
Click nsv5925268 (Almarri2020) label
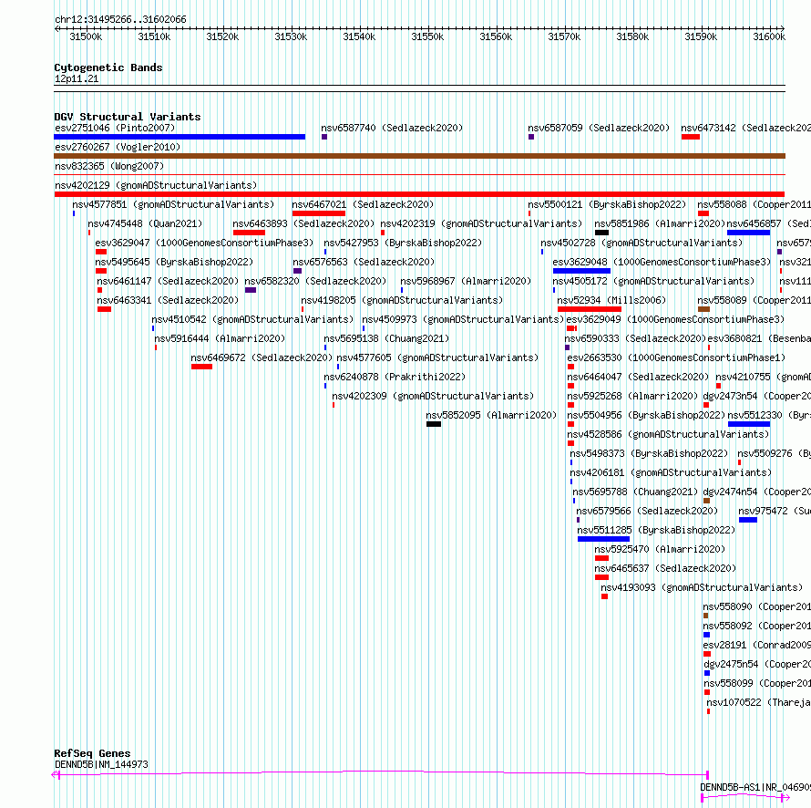pos(632,396)
